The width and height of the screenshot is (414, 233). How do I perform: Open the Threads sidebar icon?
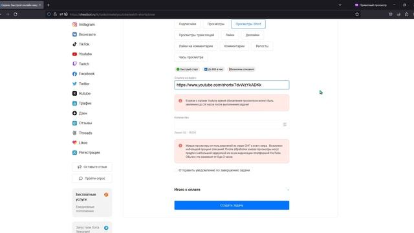click(x=75, y=133)
